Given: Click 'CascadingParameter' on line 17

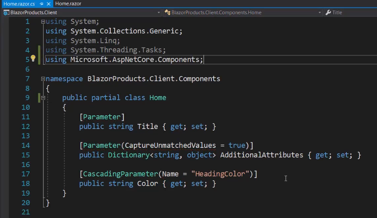Looking at the screenshot, I should 121,174.
